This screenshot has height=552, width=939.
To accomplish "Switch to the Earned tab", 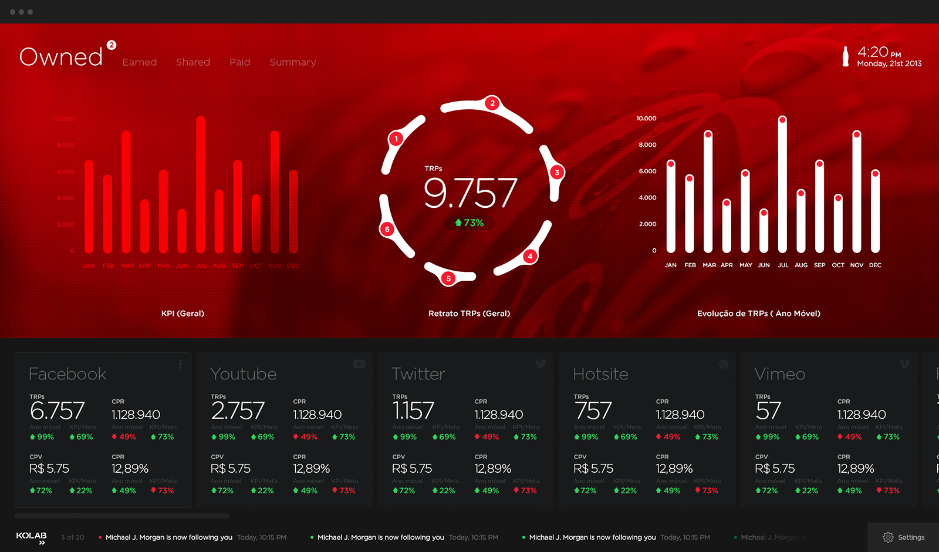I will (x=140, y=62).
